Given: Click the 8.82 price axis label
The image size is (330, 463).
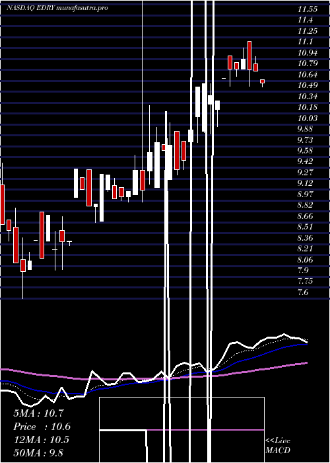Looking at the screenshot, I should 305,205.
